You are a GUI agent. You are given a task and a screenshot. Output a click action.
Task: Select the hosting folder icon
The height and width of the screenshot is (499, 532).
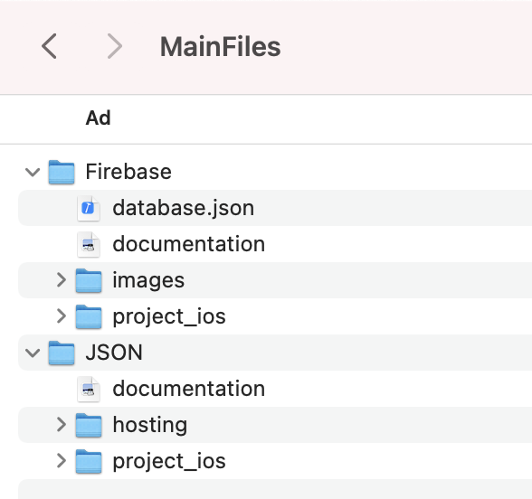(89, 425)
